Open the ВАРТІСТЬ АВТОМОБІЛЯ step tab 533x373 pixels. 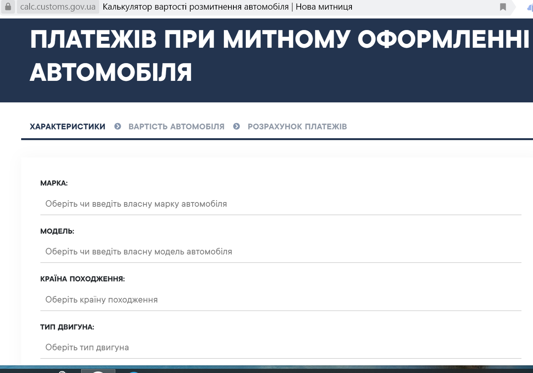[176, 127]
